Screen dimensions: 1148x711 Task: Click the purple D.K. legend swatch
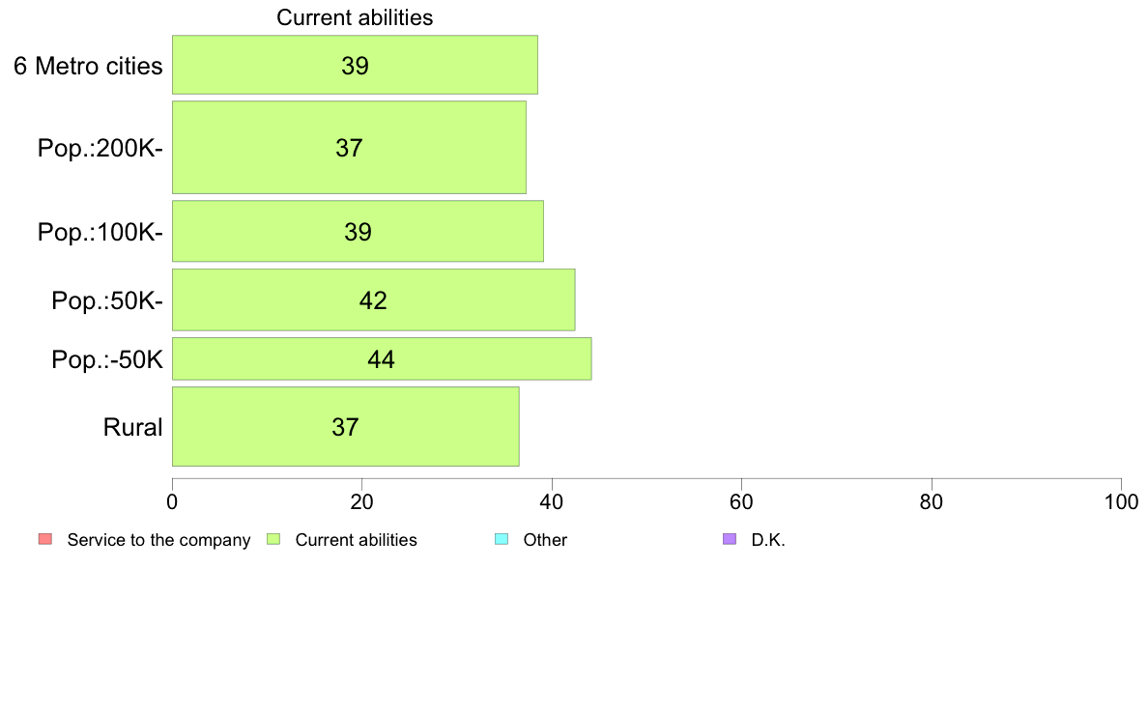[730, 539]
